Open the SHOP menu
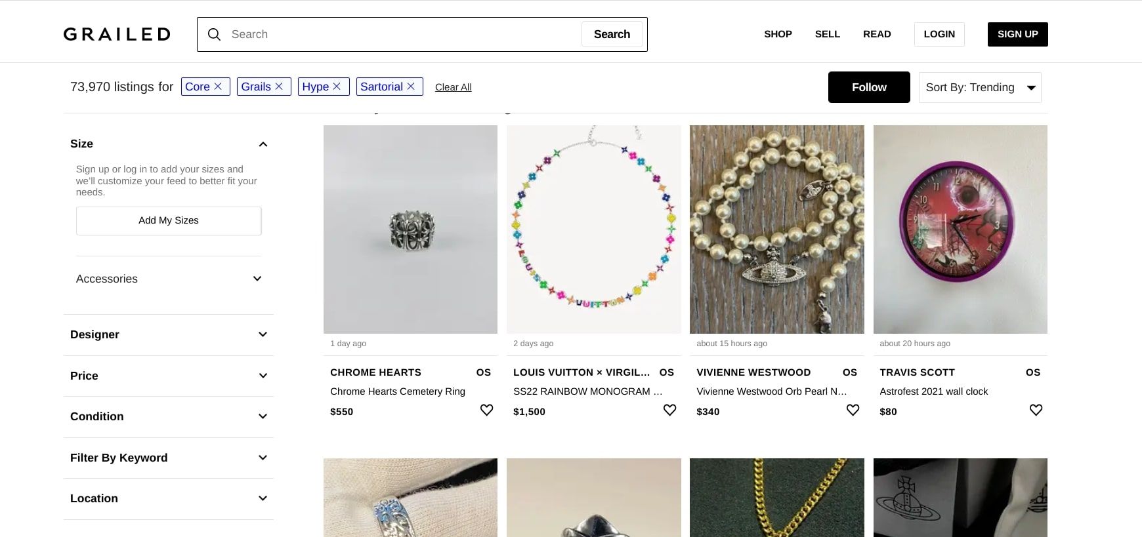 point(778,34)
